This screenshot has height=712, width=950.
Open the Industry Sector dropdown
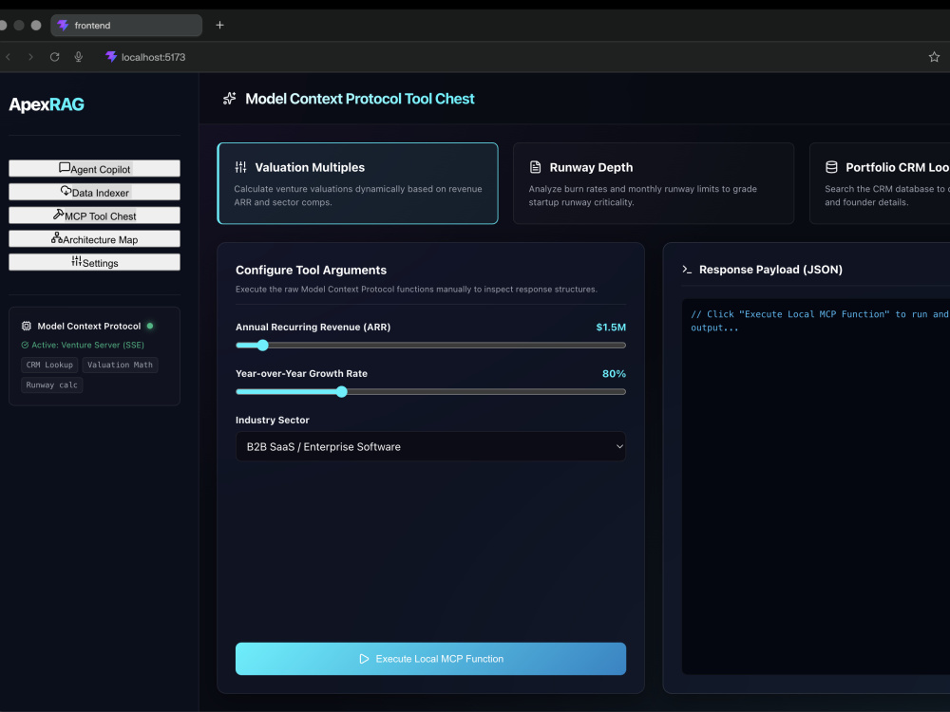click(430, 446)
